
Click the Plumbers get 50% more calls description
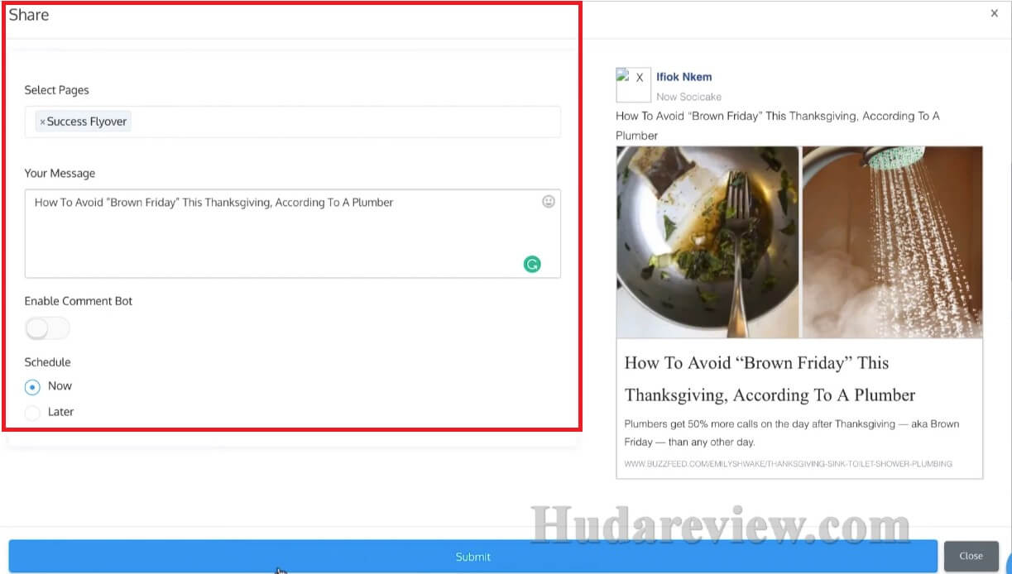click(792, 433)
